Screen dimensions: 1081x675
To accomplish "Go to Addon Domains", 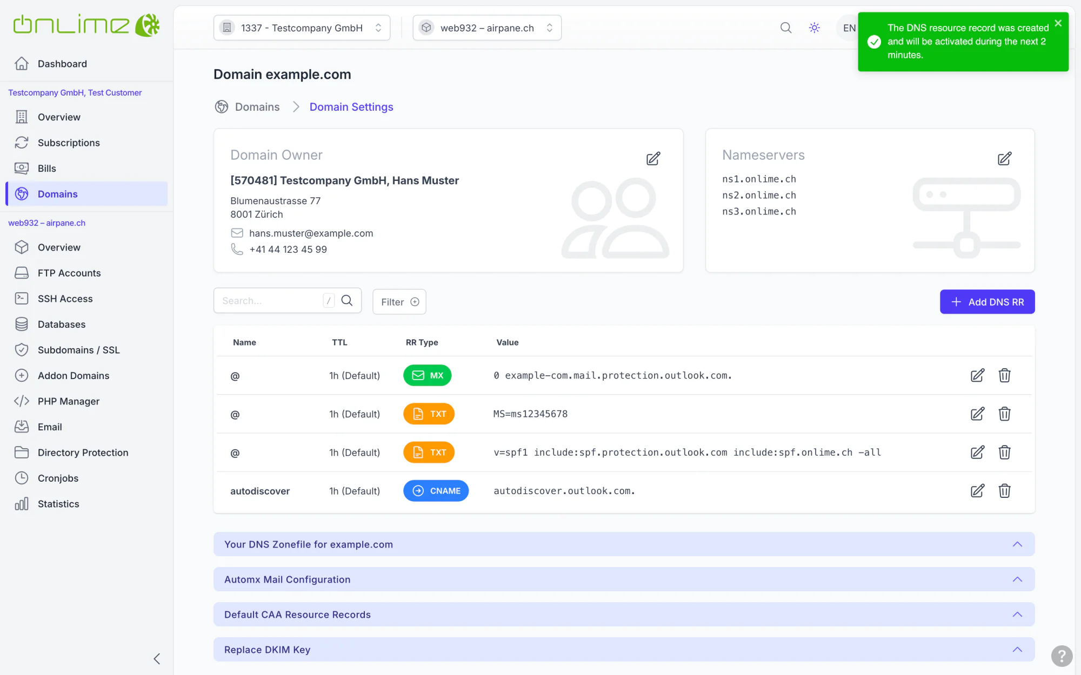I will click(x=86, y=375).
